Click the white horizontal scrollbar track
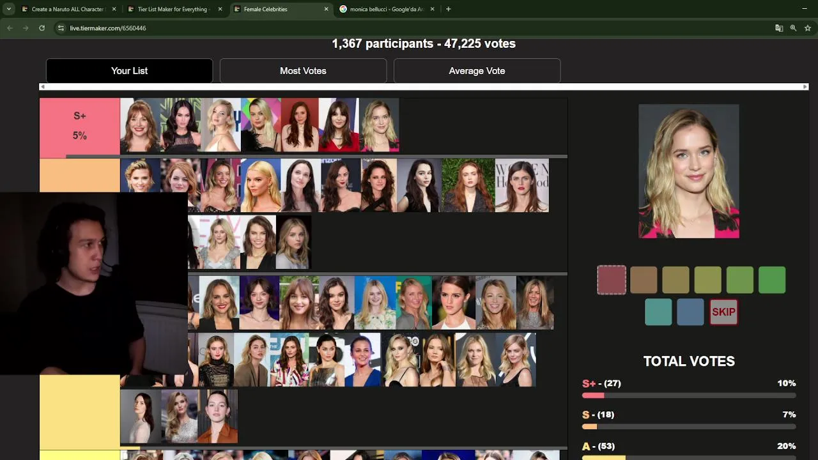The width and height of the screenshot is (818, 460). 424,87
